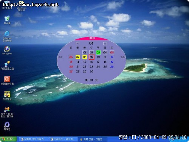The width and height of the screenshot is (189, 142).
Task: Switch to second taskbar window button
Action: [63, 139]
